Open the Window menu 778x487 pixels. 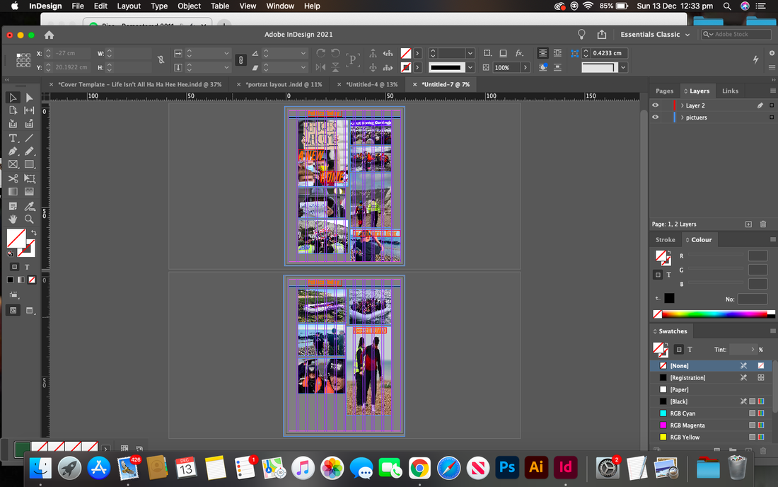point(280,6)
